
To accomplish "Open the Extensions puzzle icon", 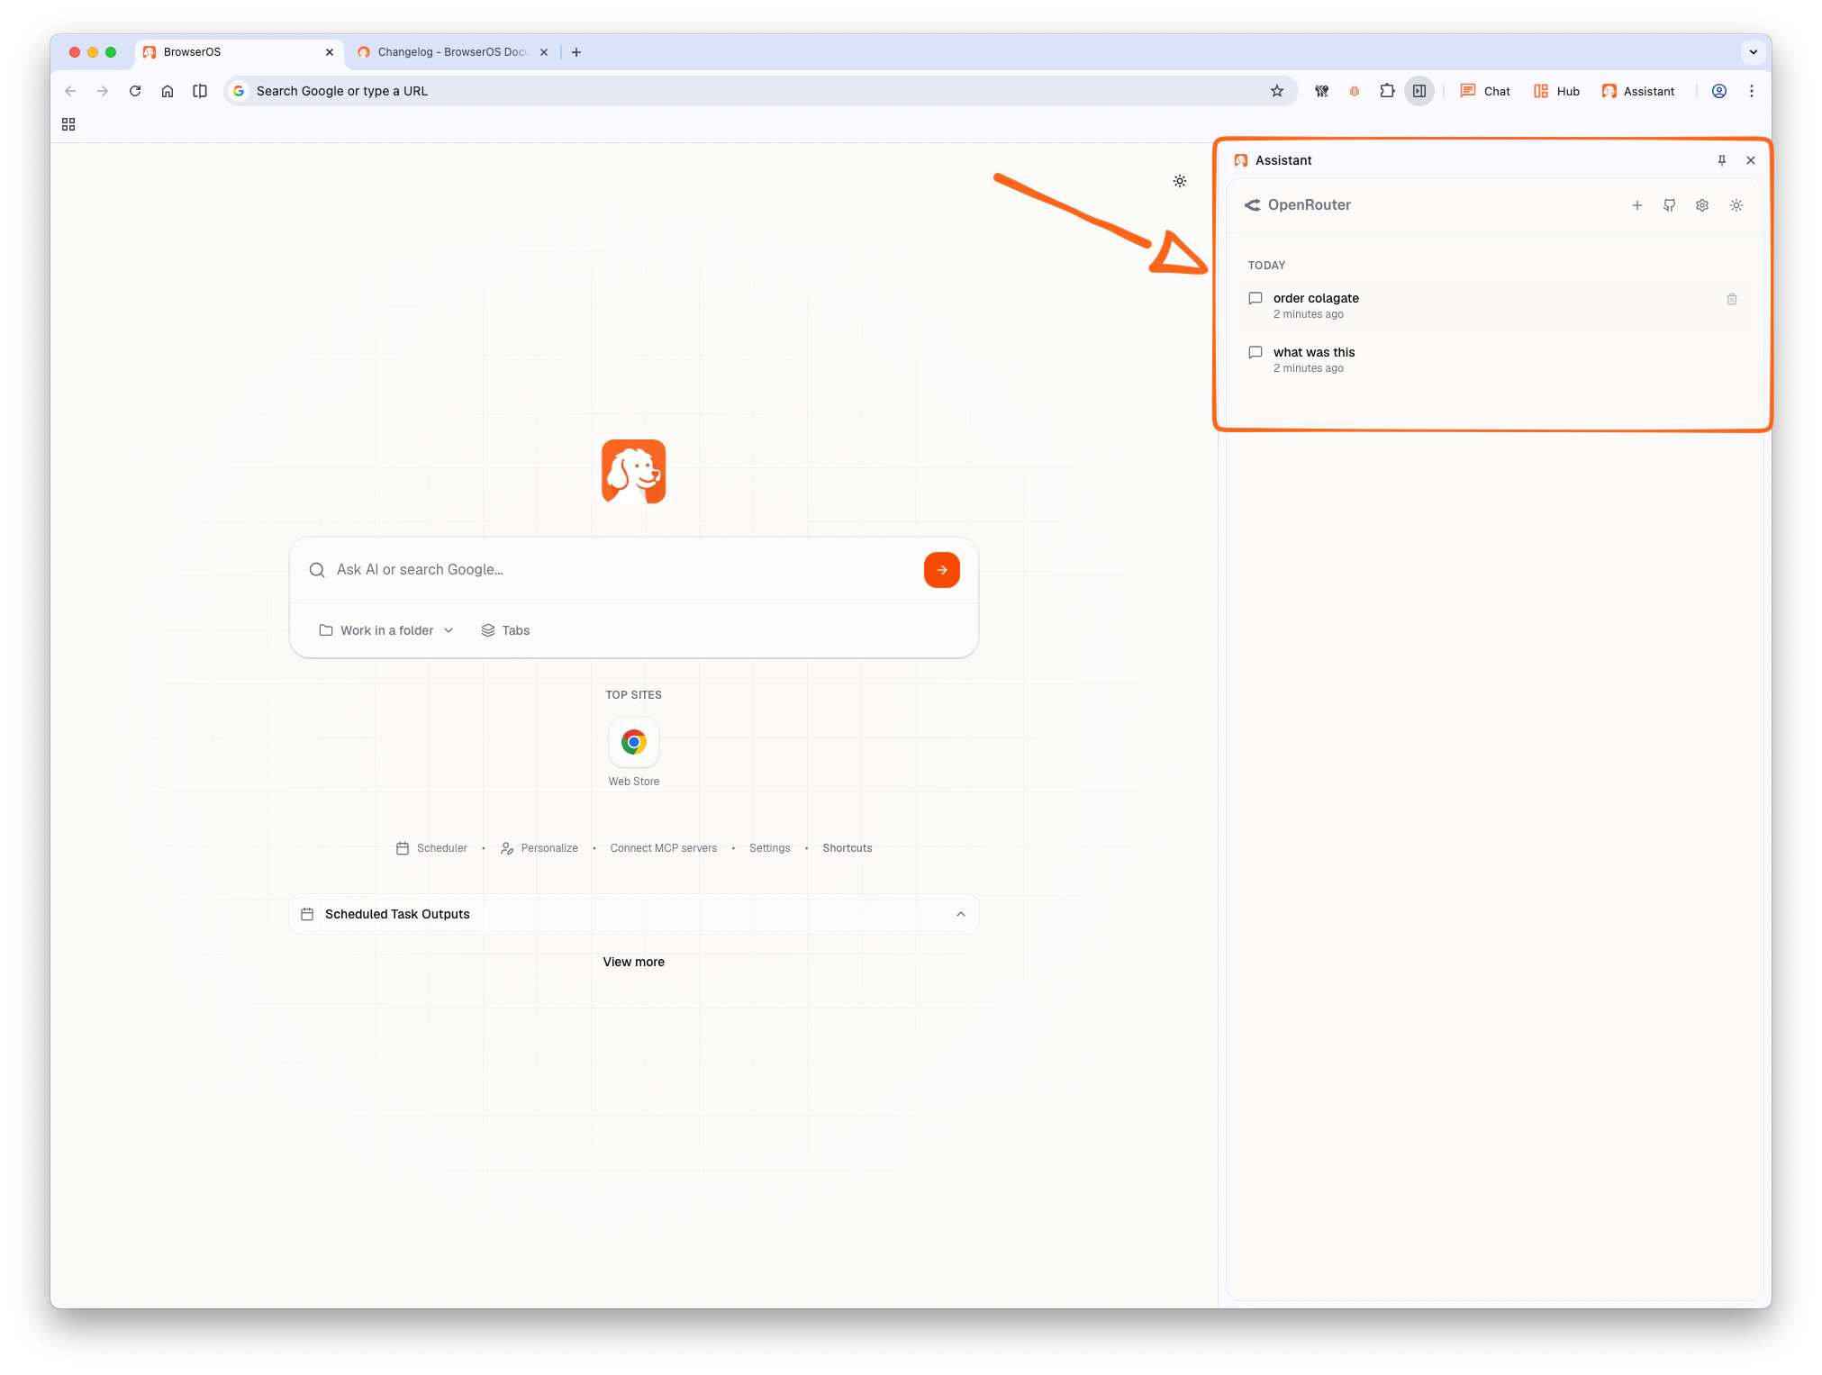I will coord(1386,91).
